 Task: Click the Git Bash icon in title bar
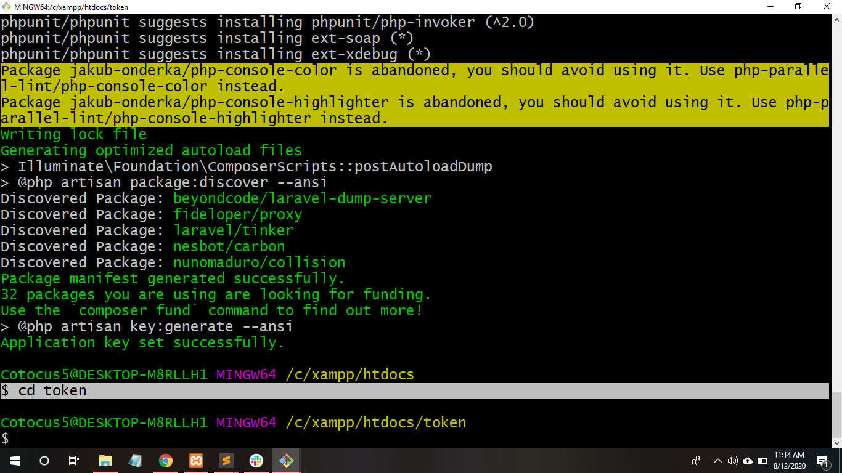(6, 6)
